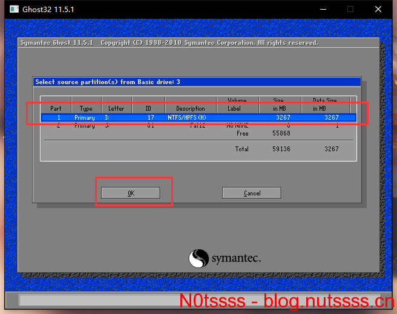The height and width of the screenshot is (314, 397).
Task: Click the Free label in partition list
Action: click(x=243, y=133)
